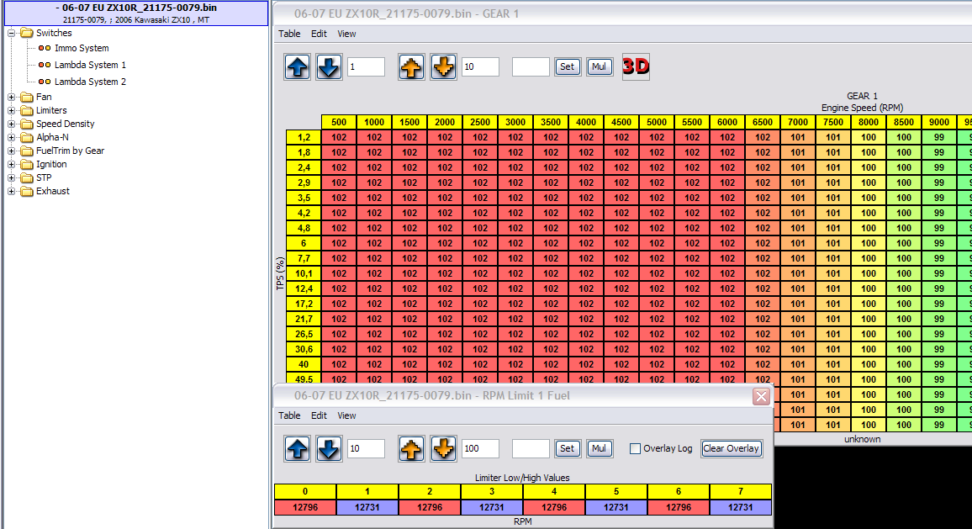Click the orange down arrow in GEAR 1 toolbar
The image size is (972, 529).
(x=443, y=67)
